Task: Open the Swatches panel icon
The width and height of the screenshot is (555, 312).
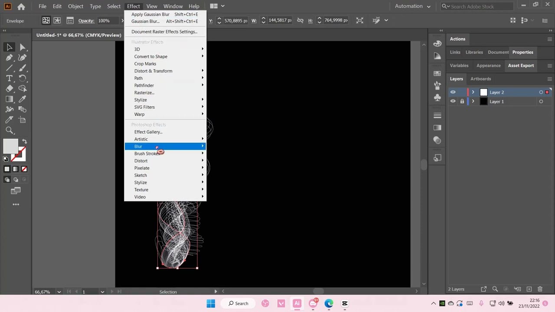Action: point(437,73)
